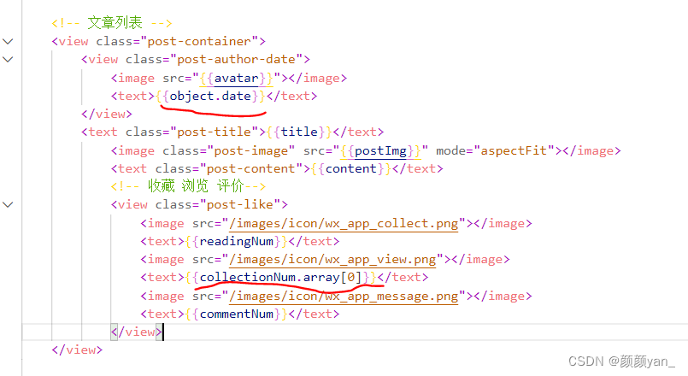The image size is (688, 376).
Task: Click the {{readingNum}} binding
Action: [237, 242]
